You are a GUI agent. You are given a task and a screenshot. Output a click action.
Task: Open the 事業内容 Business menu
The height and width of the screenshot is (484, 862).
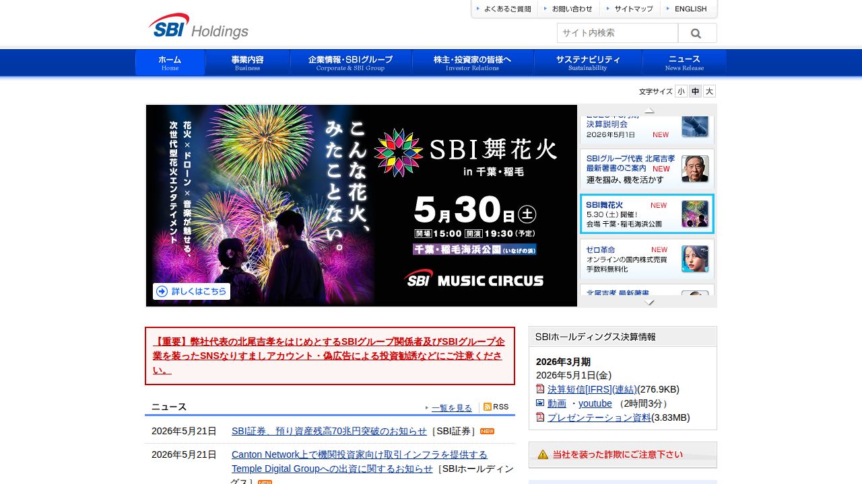click(x=247, y=63)
